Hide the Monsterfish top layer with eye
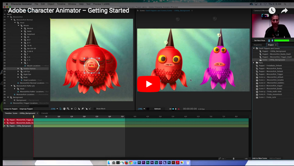 point(4,17)
